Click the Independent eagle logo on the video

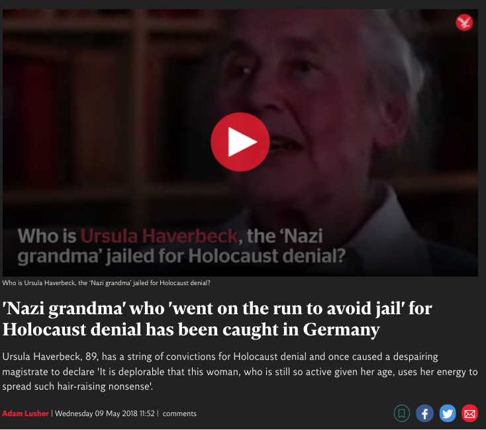click(464, 22)
